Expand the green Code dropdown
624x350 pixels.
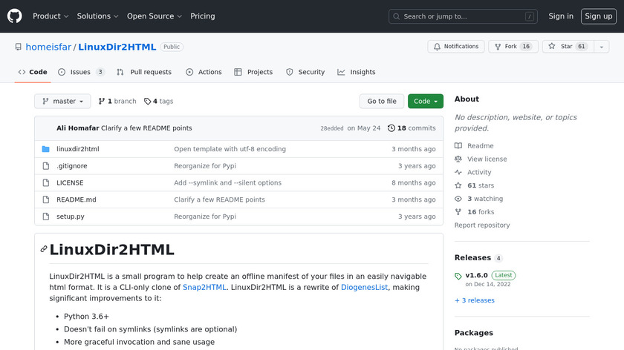tap(425, 102)
